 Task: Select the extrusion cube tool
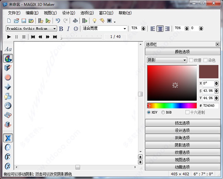[x=8, y=68]
